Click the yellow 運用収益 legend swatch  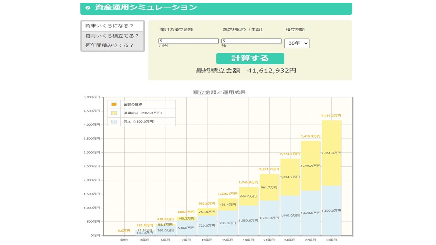(x=114, y=113)
